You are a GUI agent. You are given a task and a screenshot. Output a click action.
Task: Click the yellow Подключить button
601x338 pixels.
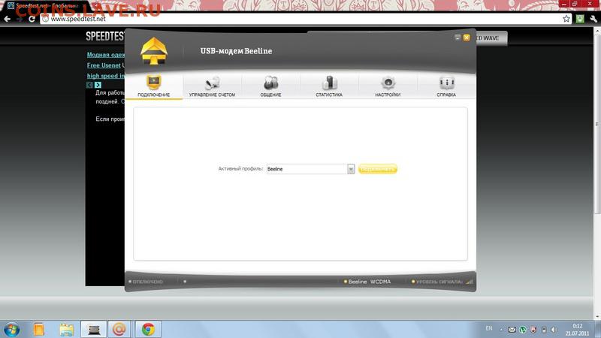[378, 168]
